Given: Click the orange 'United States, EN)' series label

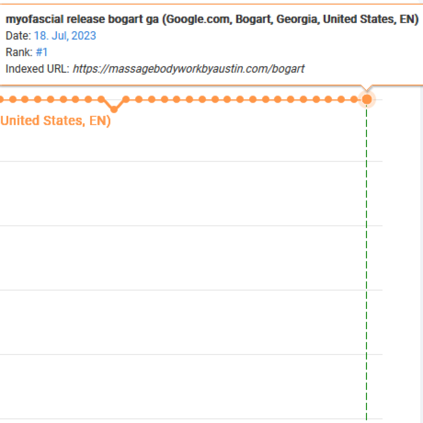Looking at the screenshot, I should [56, 121].
